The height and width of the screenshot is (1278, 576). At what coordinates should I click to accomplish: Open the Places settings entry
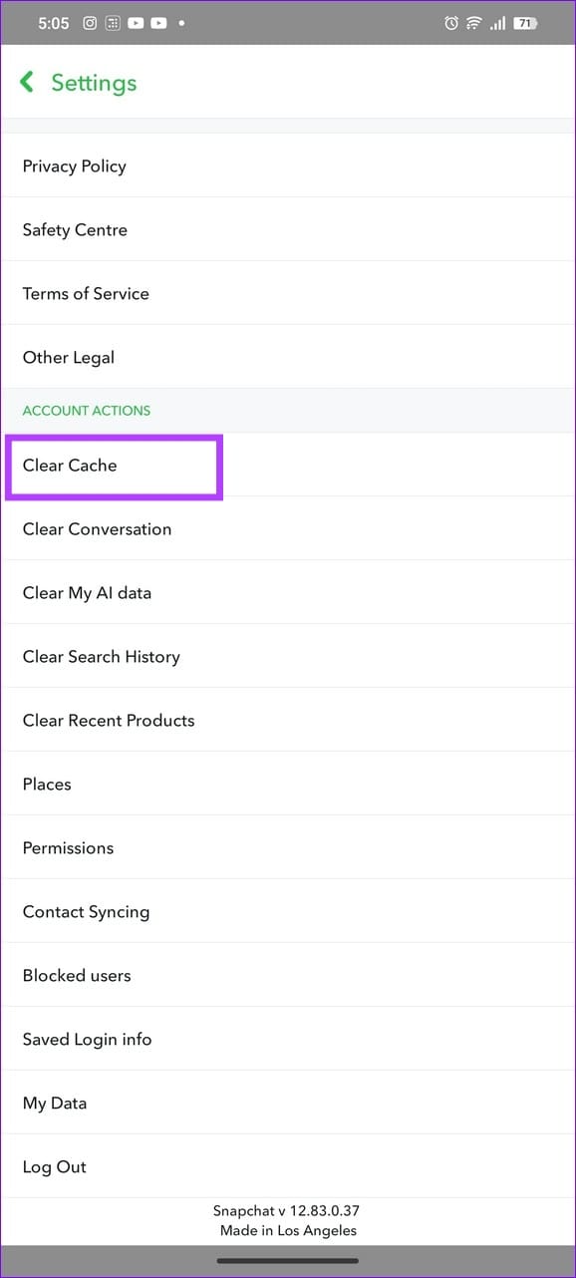[47, 785]
